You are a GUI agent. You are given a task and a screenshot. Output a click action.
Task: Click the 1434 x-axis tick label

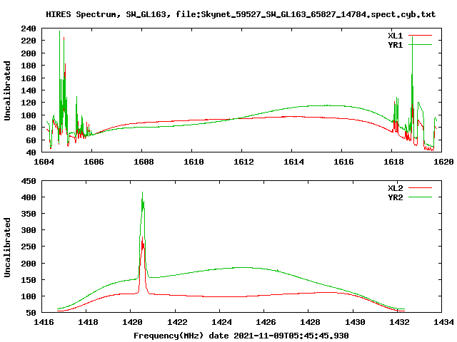pyautogui.click(x=443, y=322)
